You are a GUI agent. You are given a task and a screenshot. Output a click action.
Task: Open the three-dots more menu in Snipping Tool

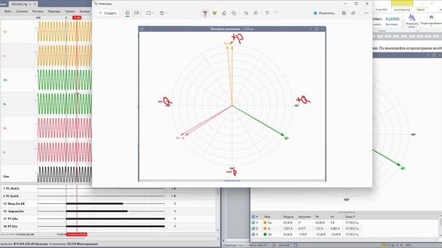click(x=366, y=13)
